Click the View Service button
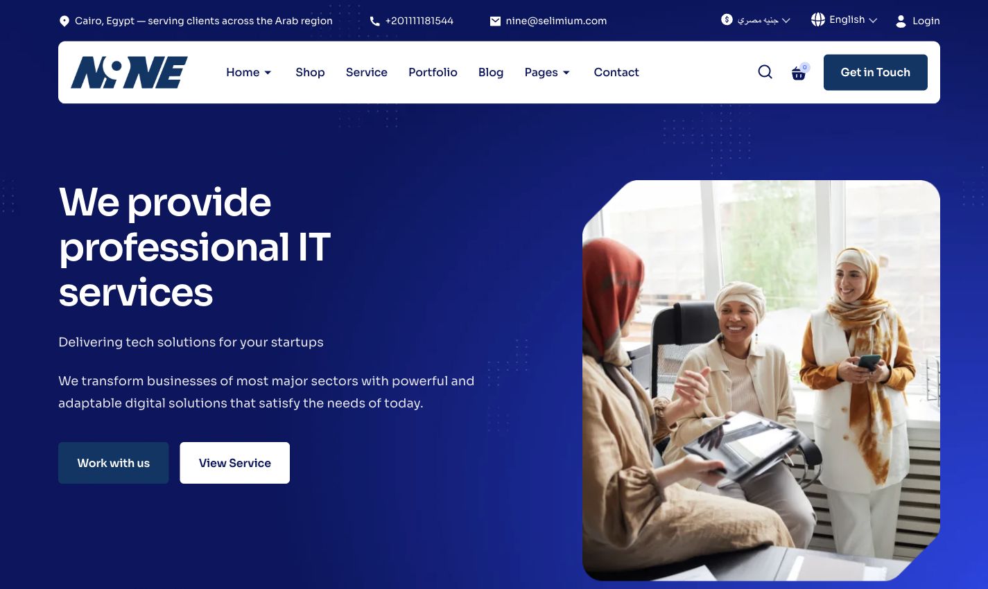The image size is (988, 589). [x=235, y=463]
